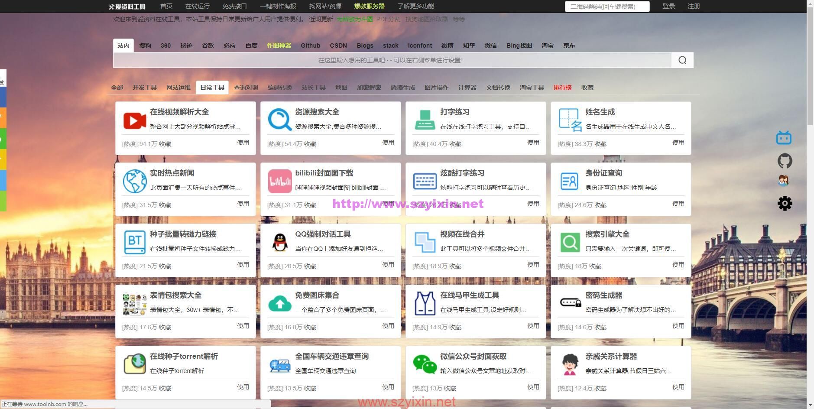Focus the 二维码解码 search box
Image resolution: width=814 pixels, height=409 pixels.
pos(607,6)
